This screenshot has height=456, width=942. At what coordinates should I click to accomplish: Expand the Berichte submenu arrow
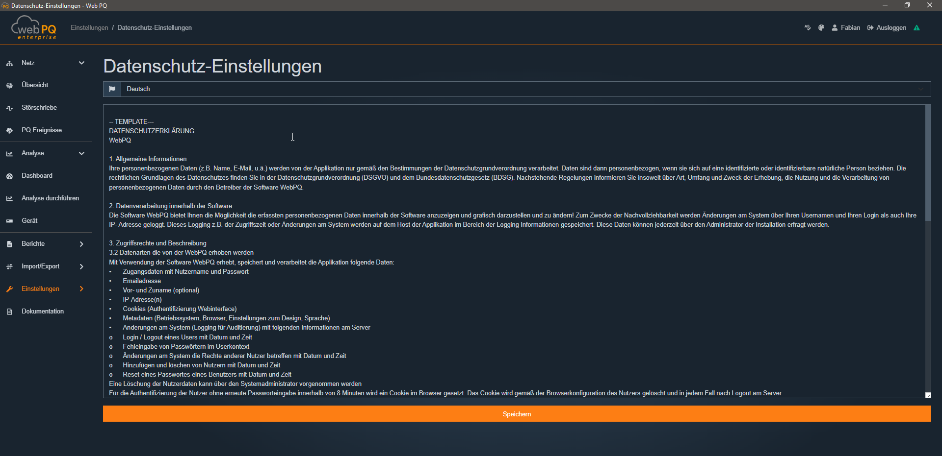coord(81,244)
